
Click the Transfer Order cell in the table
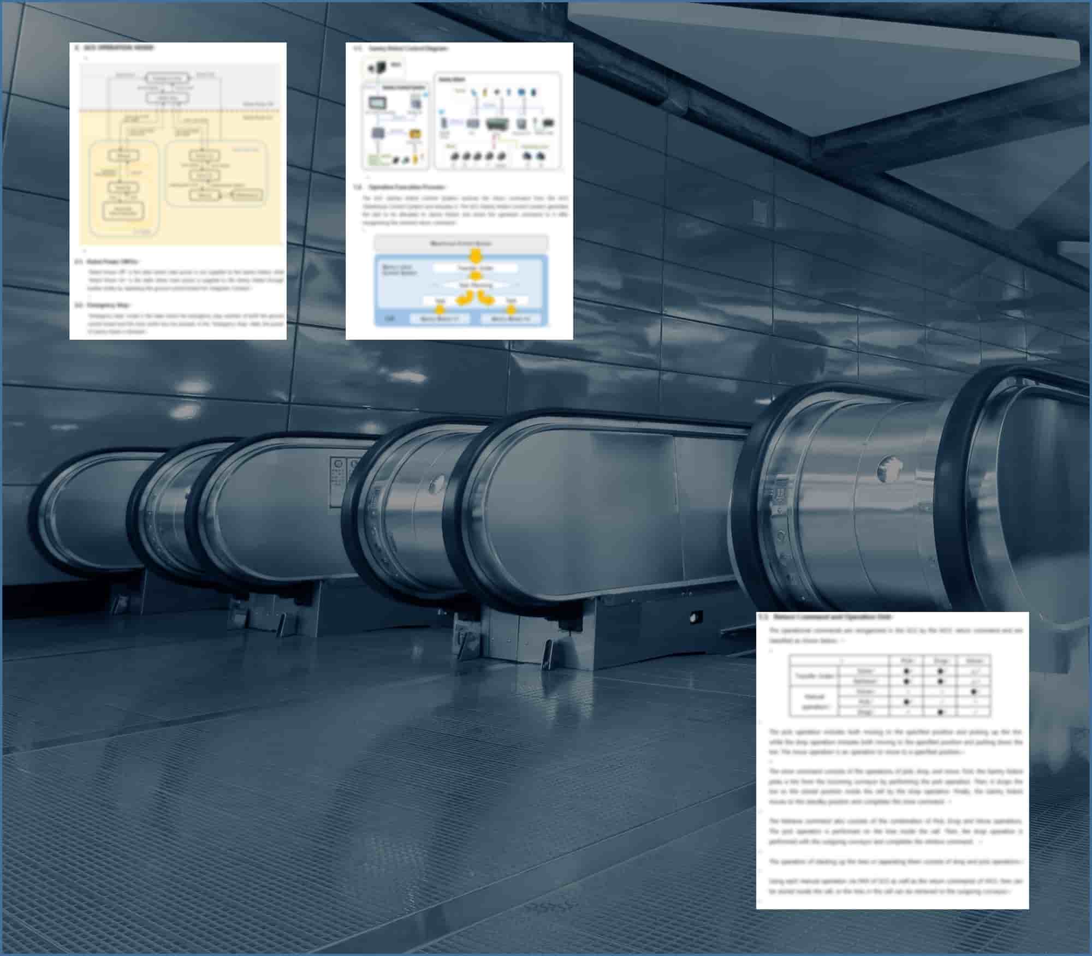814,676
